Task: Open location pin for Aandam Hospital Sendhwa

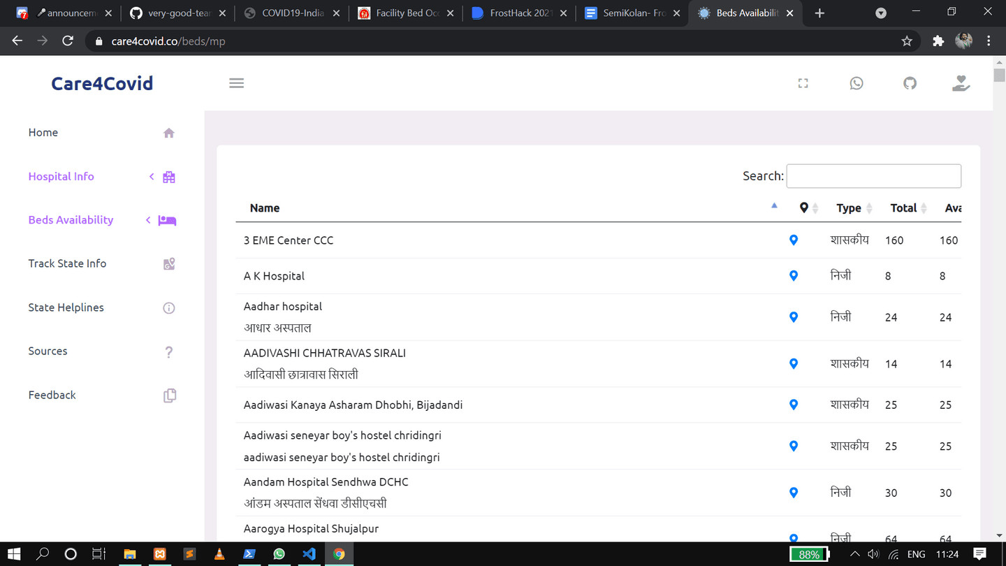Action: (794, 492)
